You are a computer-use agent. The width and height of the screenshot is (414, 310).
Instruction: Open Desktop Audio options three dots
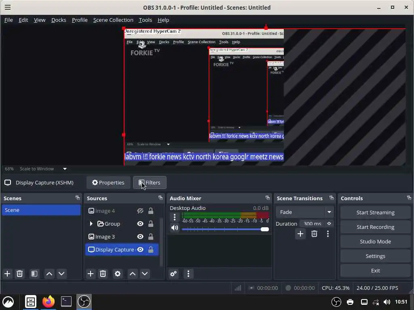coord(175,217)
